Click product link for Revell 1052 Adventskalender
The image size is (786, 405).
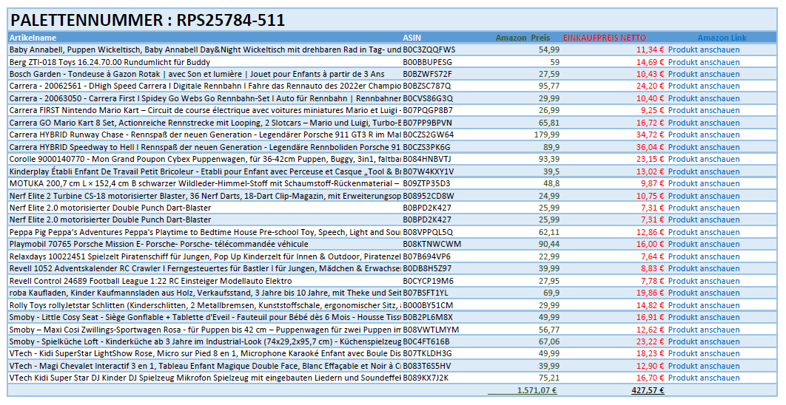pyautogui.click(x=703, y=268)
